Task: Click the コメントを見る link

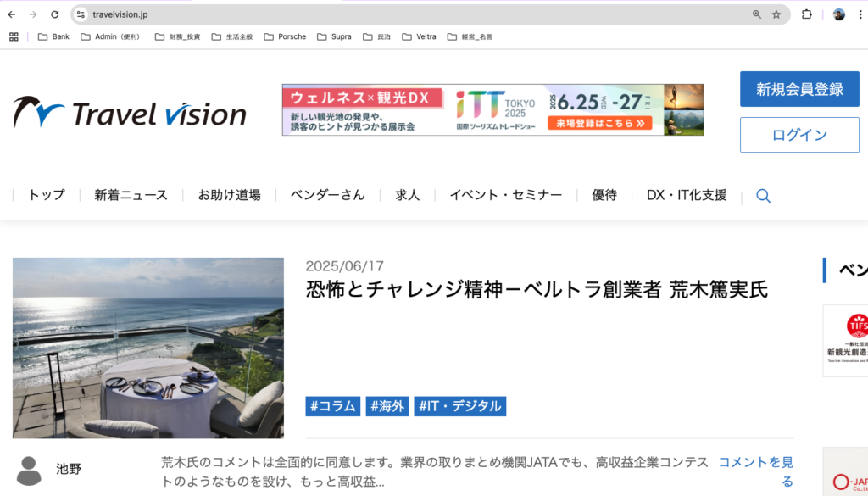Action: coord(755,471)
